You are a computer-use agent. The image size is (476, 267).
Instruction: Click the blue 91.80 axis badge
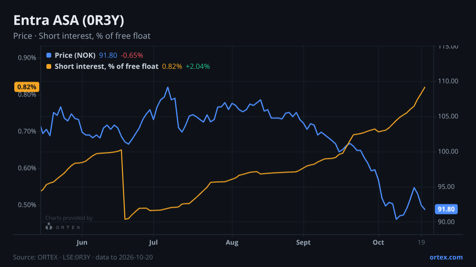tap(447, 209)
